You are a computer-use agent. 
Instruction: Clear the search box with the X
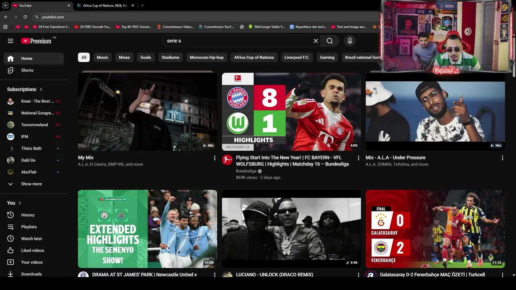tap(316, 41)
